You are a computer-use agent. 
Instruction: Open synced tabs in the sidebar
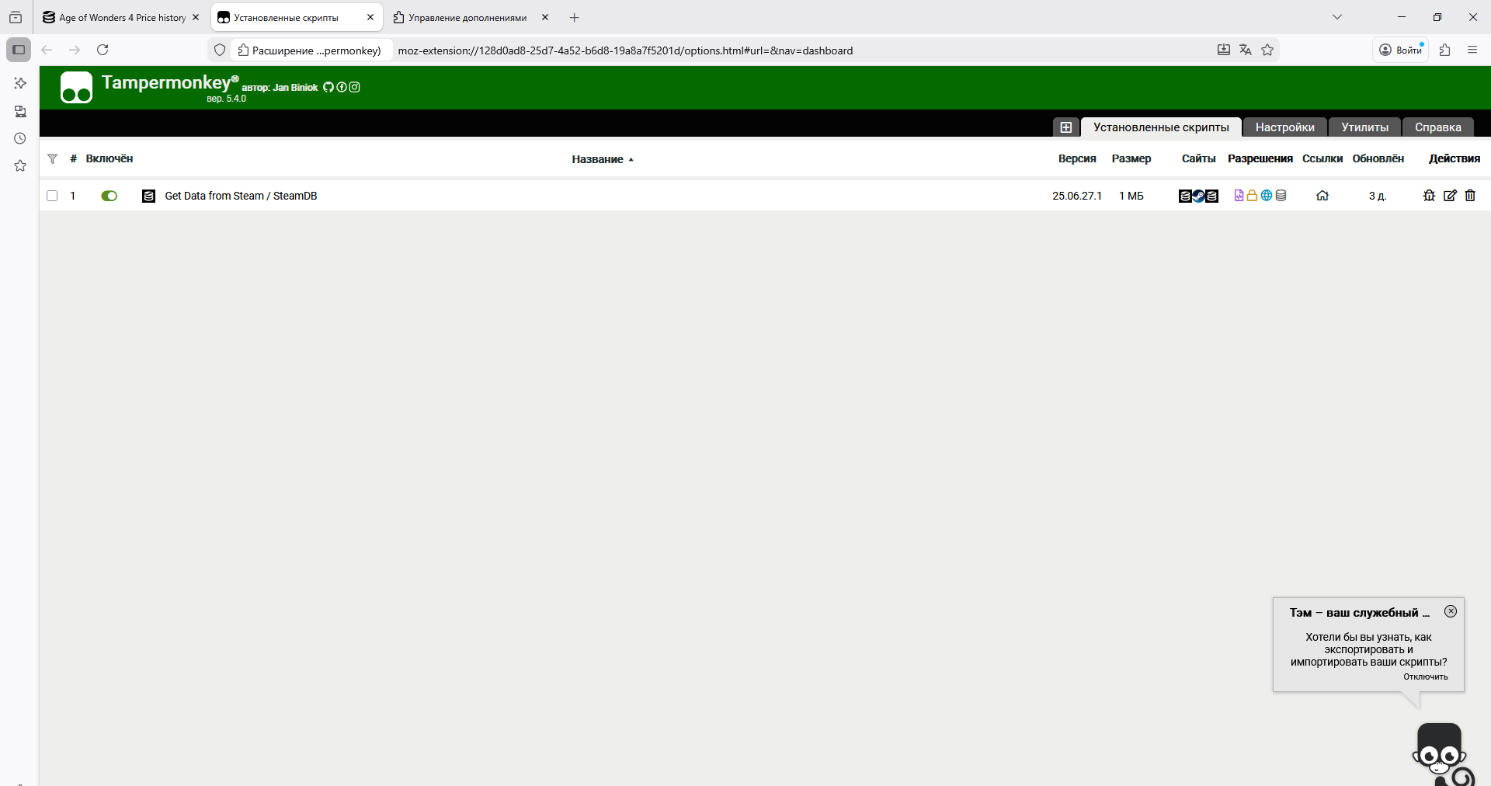click(x=20, y=111)
